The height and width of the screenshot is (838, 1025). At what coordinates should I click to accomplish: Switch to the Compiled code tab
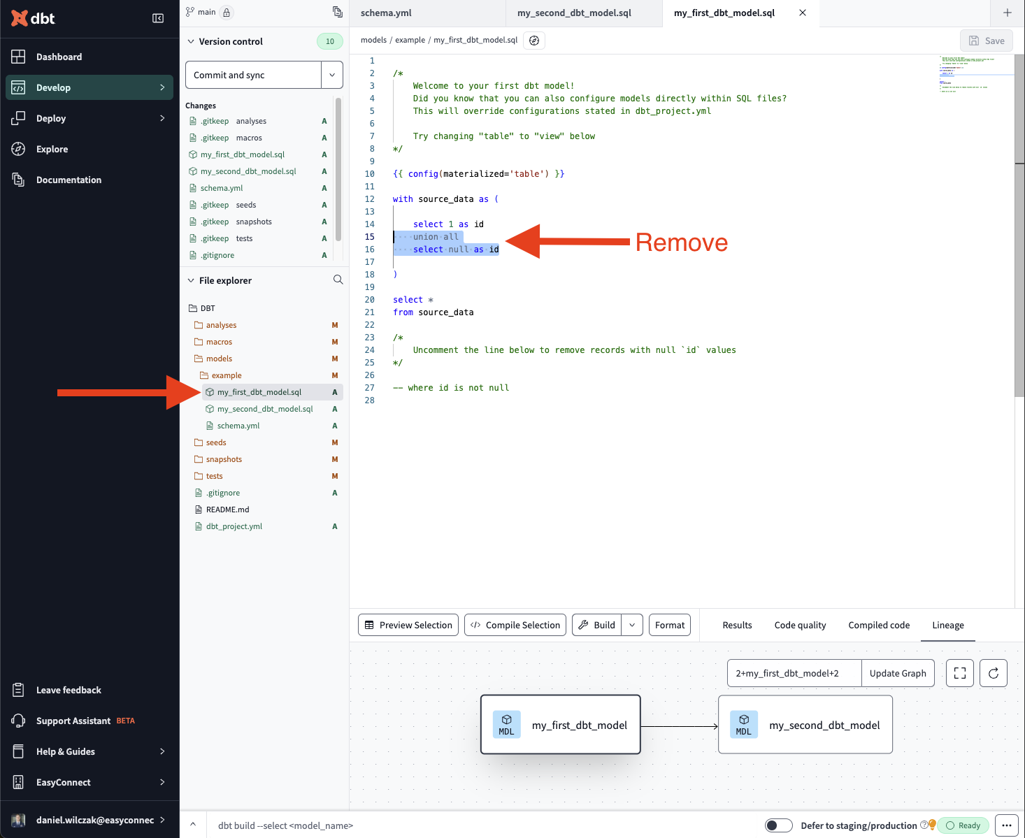(879, 625)
